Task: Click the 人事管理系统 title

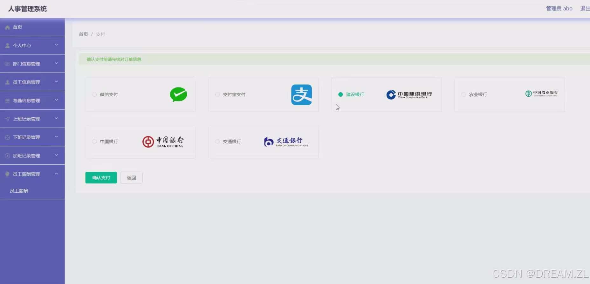Action: coord(27,9)
